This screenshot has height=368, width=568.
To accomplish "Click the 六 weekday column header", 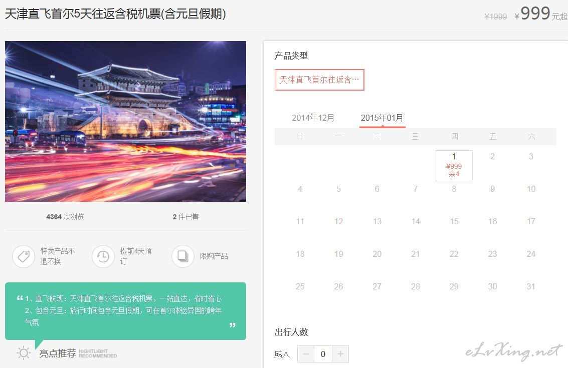I will [531, 136].
